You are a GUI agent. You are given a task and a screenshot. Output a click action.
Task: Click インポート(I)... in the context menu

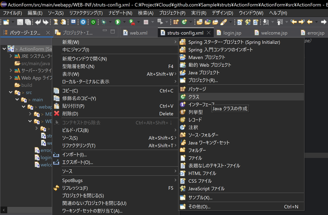click(x=115, y=155)
